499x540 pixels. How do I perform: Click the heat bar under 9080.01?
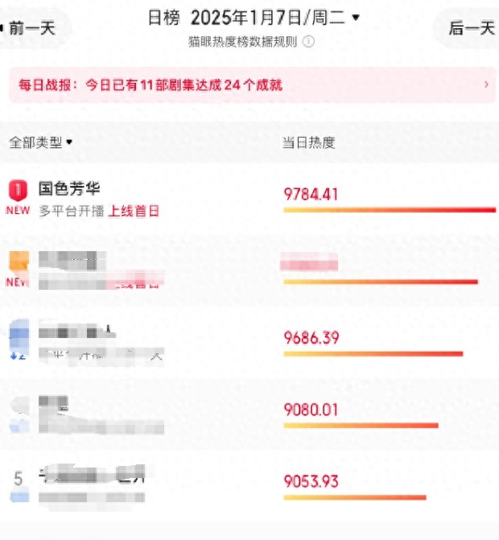(x=361, y=425)
